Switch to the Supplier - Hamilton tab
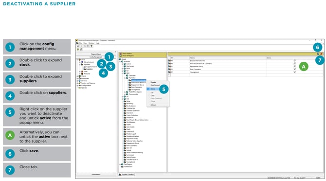Screen dimensions: 326x181 127,175
